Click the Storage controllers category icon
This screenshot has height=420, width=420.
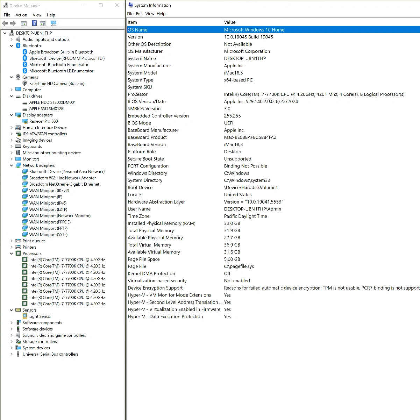[18, 342]
